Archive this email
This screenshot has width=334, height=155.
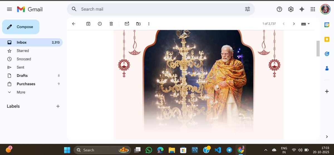88,24
